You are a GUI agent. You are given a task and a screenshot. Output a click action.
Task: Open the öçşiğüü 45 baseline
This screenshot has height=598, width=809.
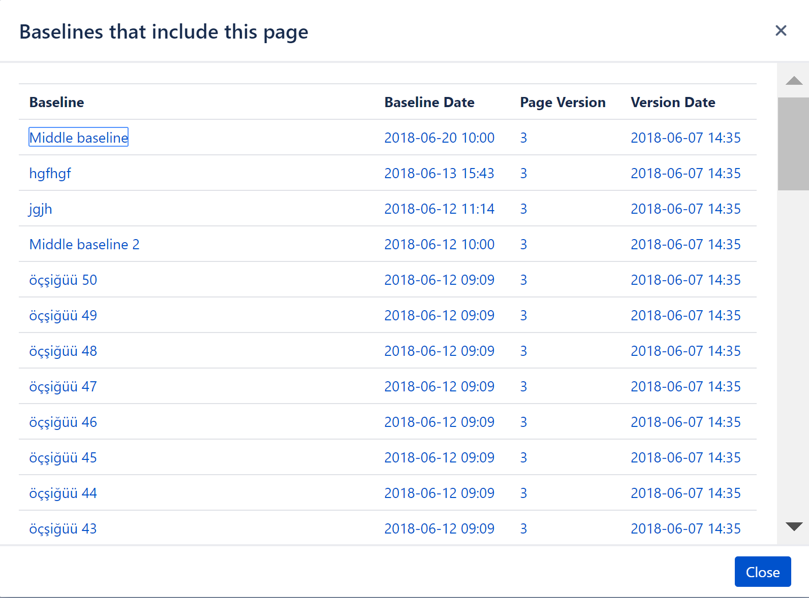tap(63, 457)
